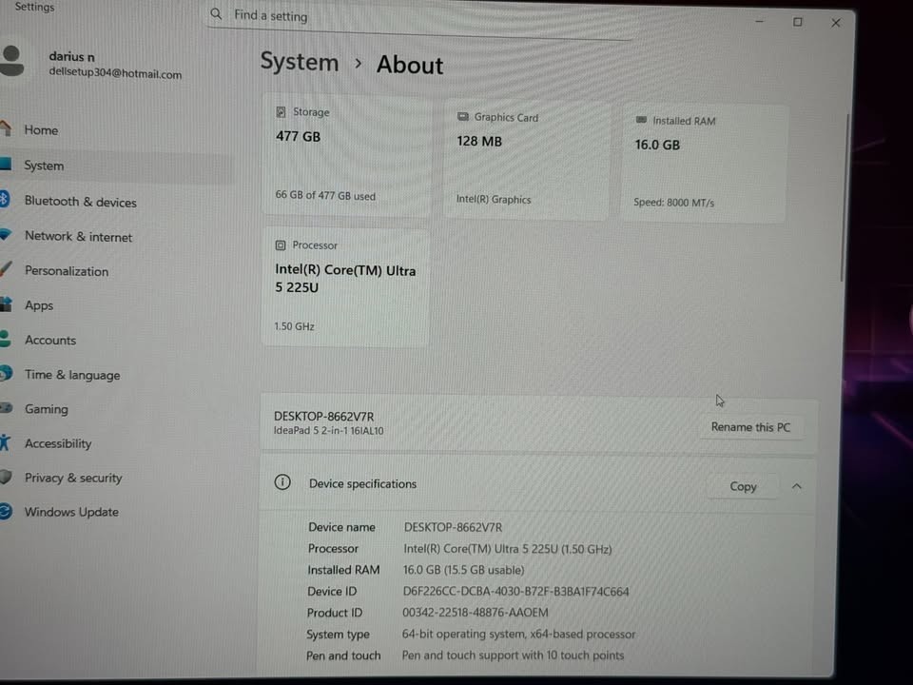Click the Device specifications info icon
The width and height of the screenshot is (913, 685).
pyautogui.click(x=282, y=482)
